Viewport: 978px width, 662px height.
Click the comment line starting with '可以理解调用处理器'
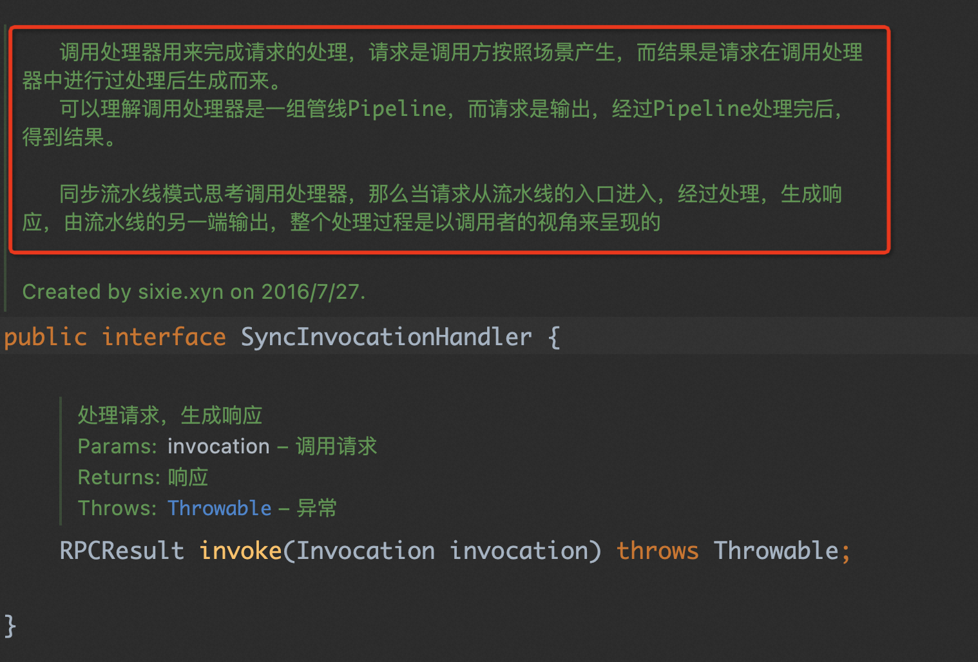(451, 109)
